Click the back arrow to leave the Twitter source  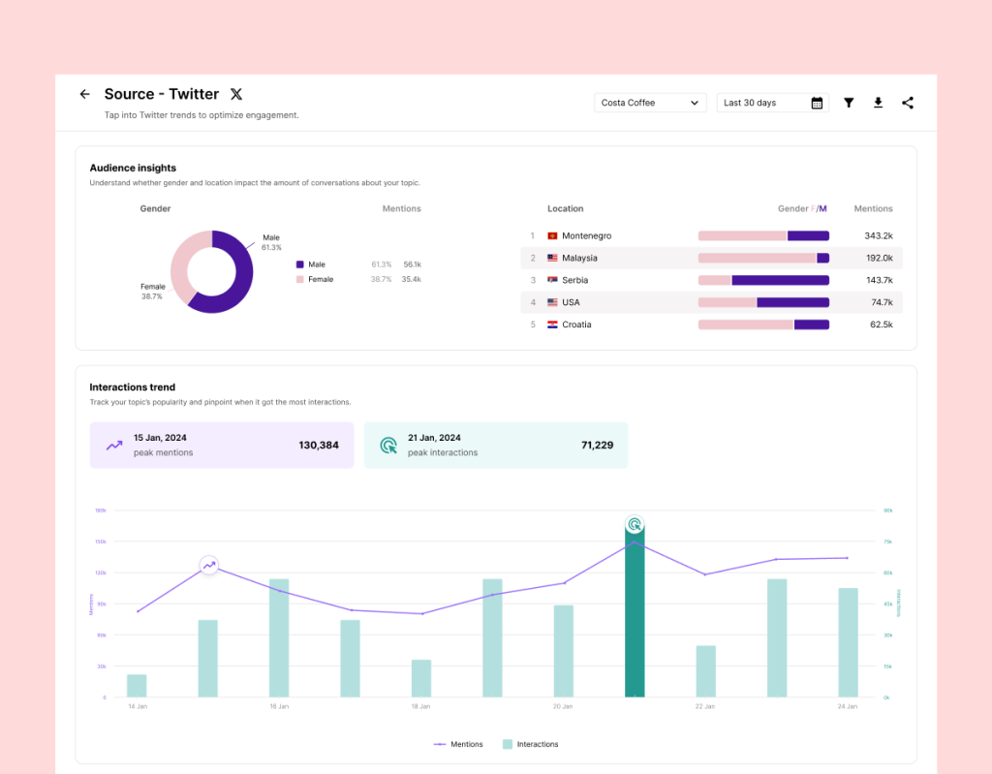click(x=84, y=94)
